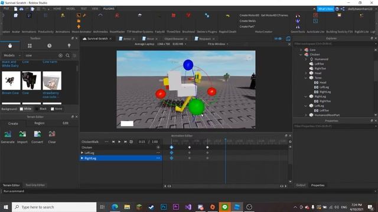Open the TEST ribbon tab
Screen dimensions: 378x212
coord(83,9)
